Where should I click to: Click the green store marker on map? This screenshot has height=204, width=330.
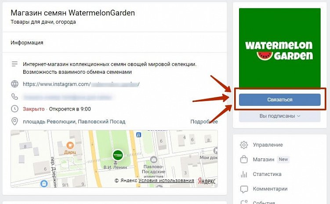118,155
